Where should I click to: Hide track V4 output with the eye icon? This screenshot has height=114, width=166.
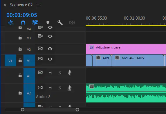pyautogui.click(x=50, y=28)
